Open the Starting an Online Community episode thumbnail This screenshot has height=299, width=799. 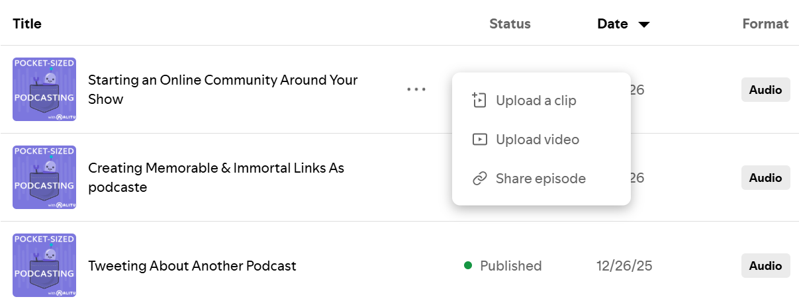(x=44, y=89)
